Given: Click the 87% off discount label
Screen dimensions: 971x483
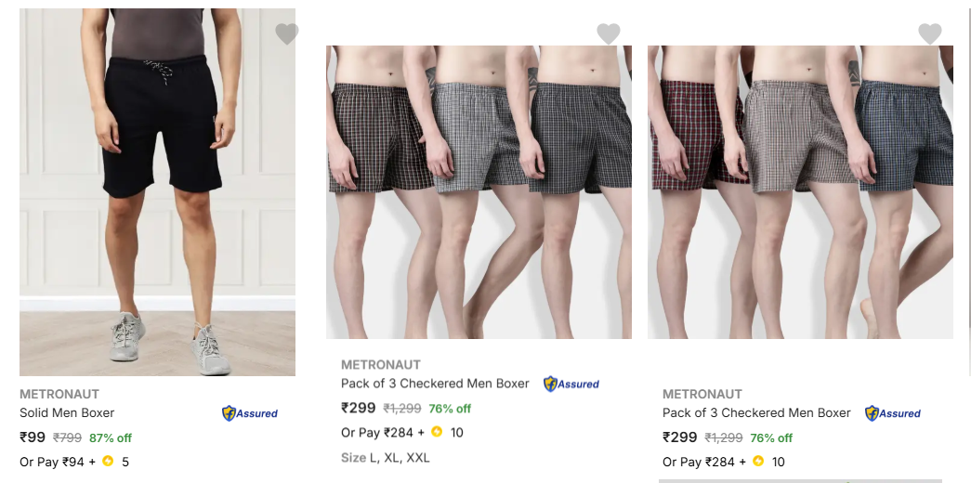Looking at the screenshot, I should tap(111, 438).
